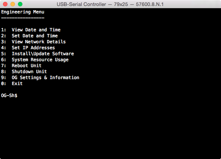Click the Install\Update Software line
Image resolution: width=221 pixels, height=159 pixels.
37,54
